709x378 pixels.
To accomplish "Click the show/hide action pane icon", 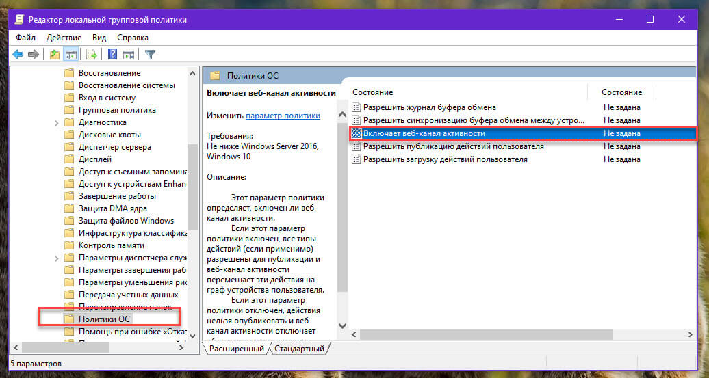I will [129, 55].
